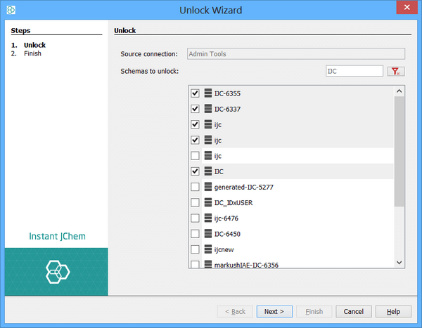Image resolution: width=422 pixels, height=328 pixels.
Task: Click the schema icon beside ijcnew
Action: (208, 249)
